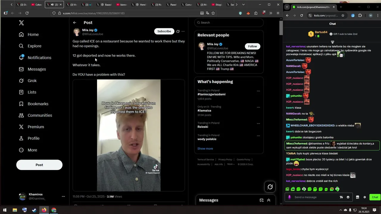Click the Grok icon beside Subscribe
Screen dimensions: 381x214
(178, 31)
